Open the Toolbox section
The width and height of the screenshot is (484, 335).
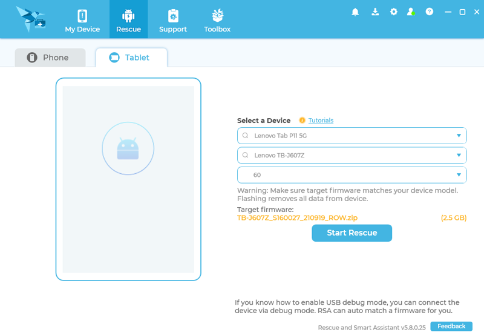(217, 21)
